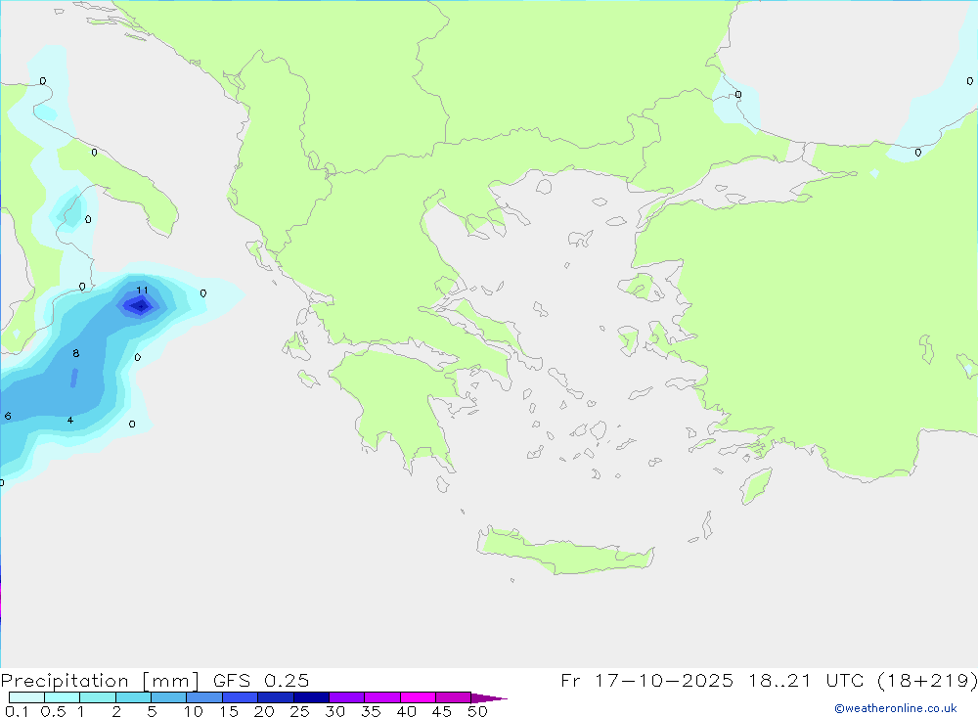The height and width of the screenshot is (717, 978).
Task: Click the 0.1–0.5 mm legend color swatch
Action: (x=26, y=697)
